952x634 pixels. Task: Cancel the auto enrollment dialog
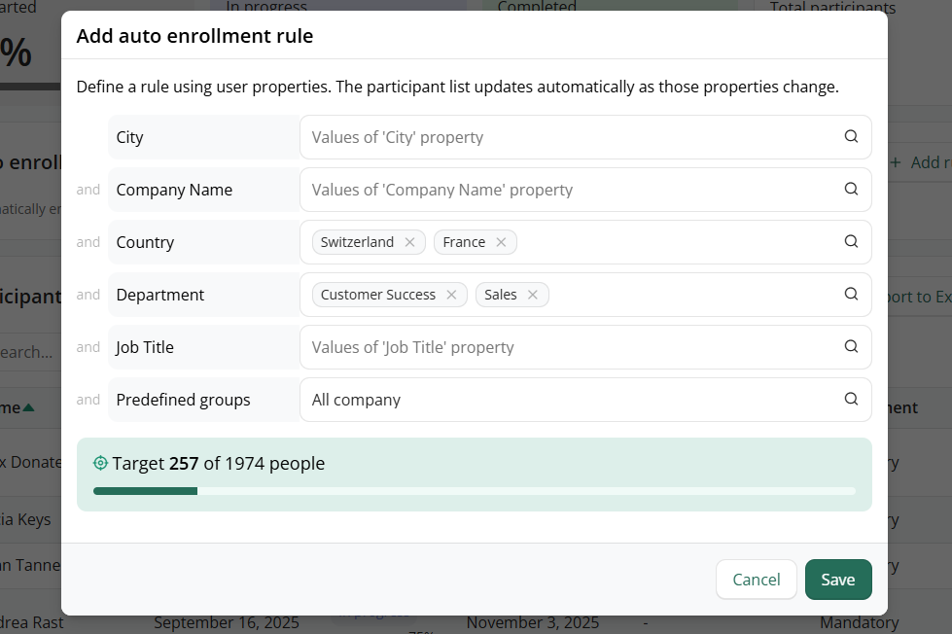coord(756,580)
